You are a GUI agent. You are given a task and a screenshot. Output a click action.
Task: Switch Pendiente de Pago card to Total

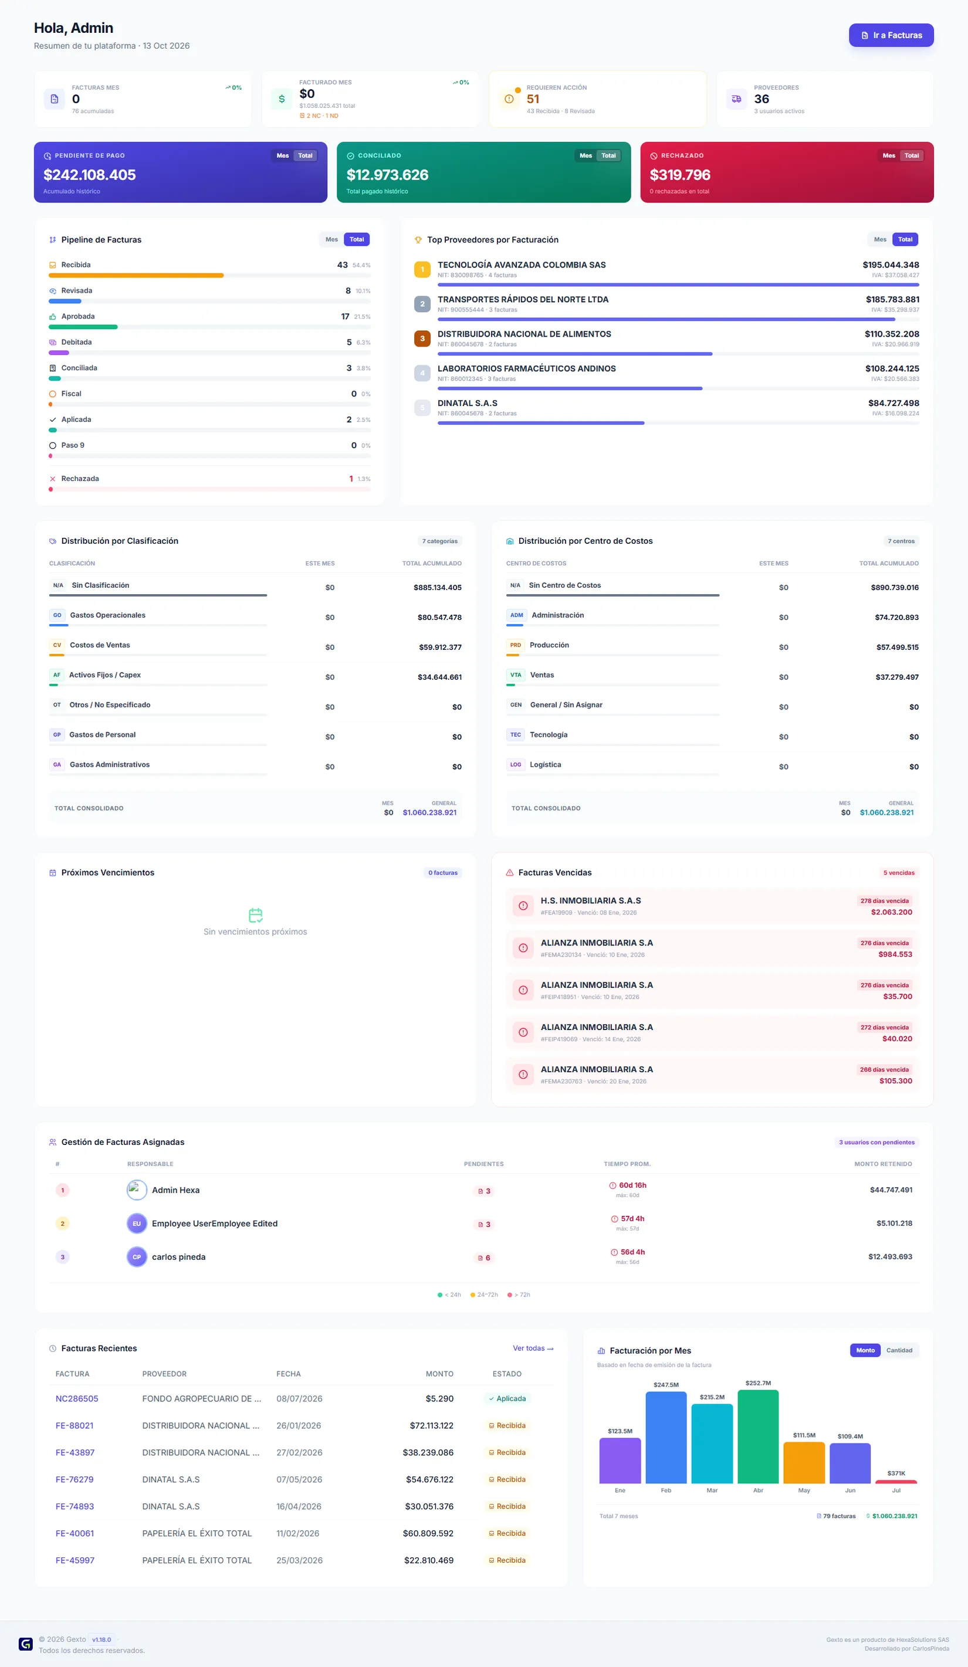[305, 155]
